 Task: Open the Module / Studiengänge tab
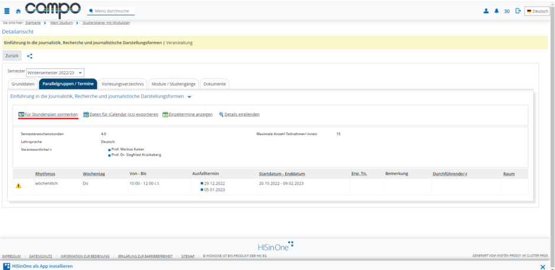tap(173, 84)
